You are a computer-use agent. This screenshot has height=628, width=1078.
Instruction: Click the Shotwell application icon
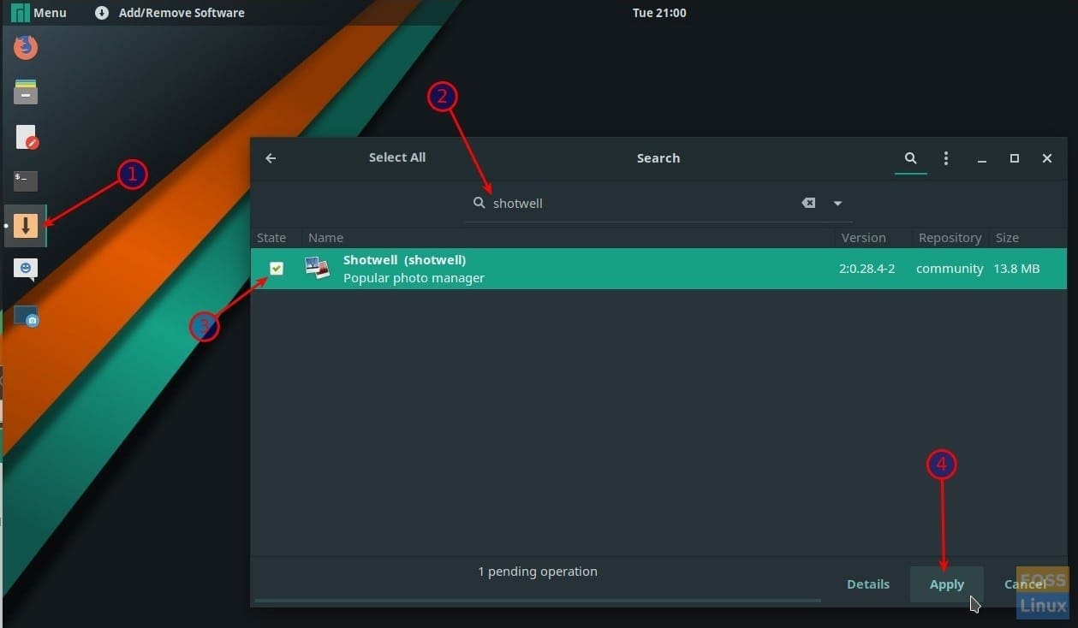318,268
